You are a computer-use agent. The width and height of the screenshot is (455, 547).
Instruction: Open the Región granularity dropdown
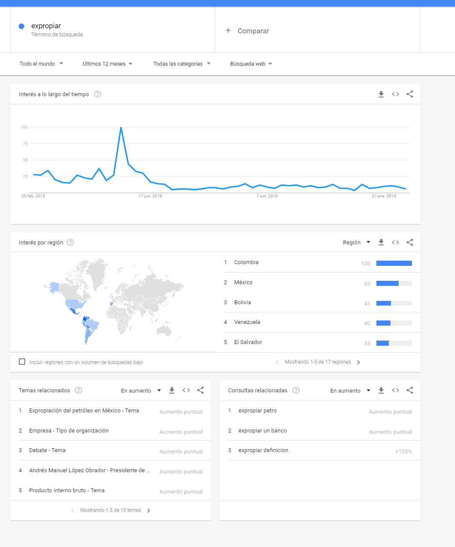tap(356, 242)
